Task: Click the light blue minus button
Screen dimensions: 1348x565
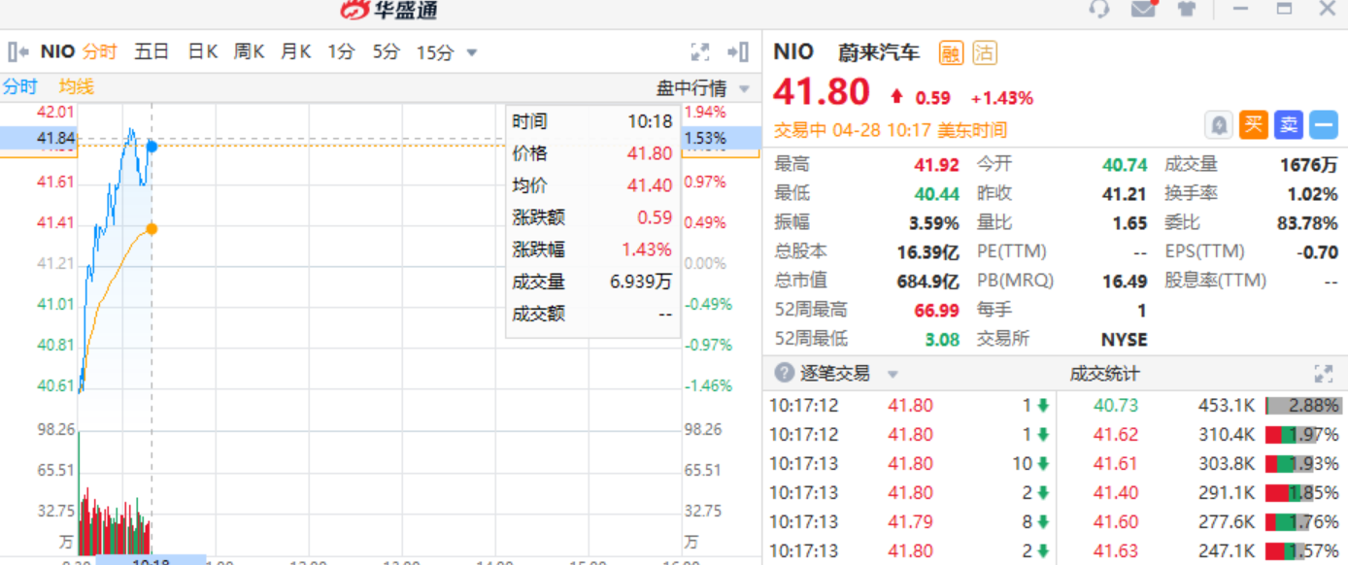Action: click(1323, 124)
